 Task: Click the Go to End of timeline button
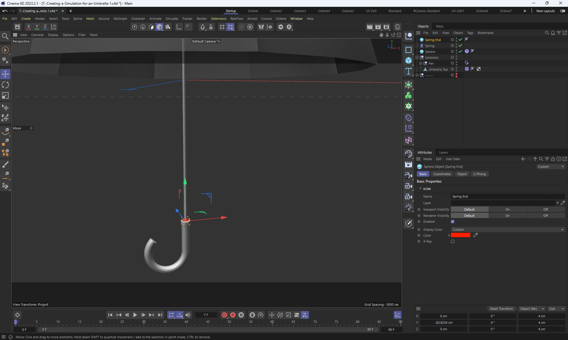click(160, 315)
